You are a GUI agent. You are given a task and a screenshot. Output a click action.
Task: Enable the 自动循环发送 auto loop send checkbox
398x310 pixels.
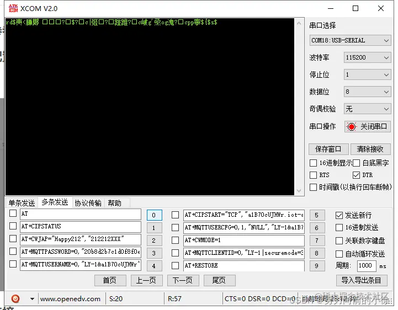(x=339, y=254)
